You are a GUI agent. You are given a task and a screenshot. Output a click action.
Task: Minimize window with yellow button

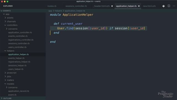coord(5,1)
